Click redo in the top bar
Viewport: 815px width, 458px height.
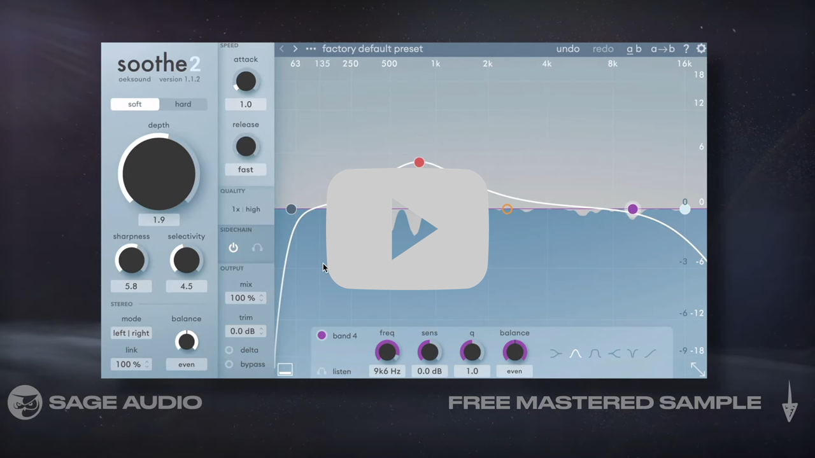click(603, 49)
